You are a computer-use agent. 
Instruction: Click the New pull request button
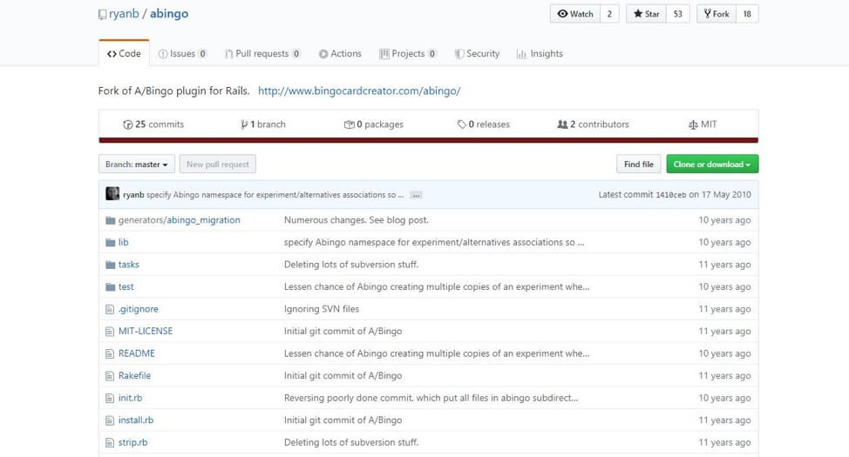[x=218, y=164]
